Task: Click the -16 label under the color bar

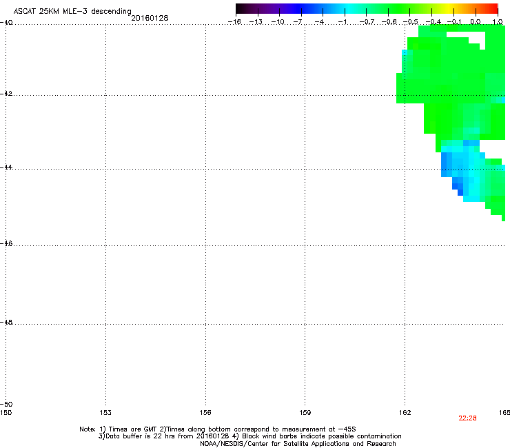Action: (x=234, y=22)
